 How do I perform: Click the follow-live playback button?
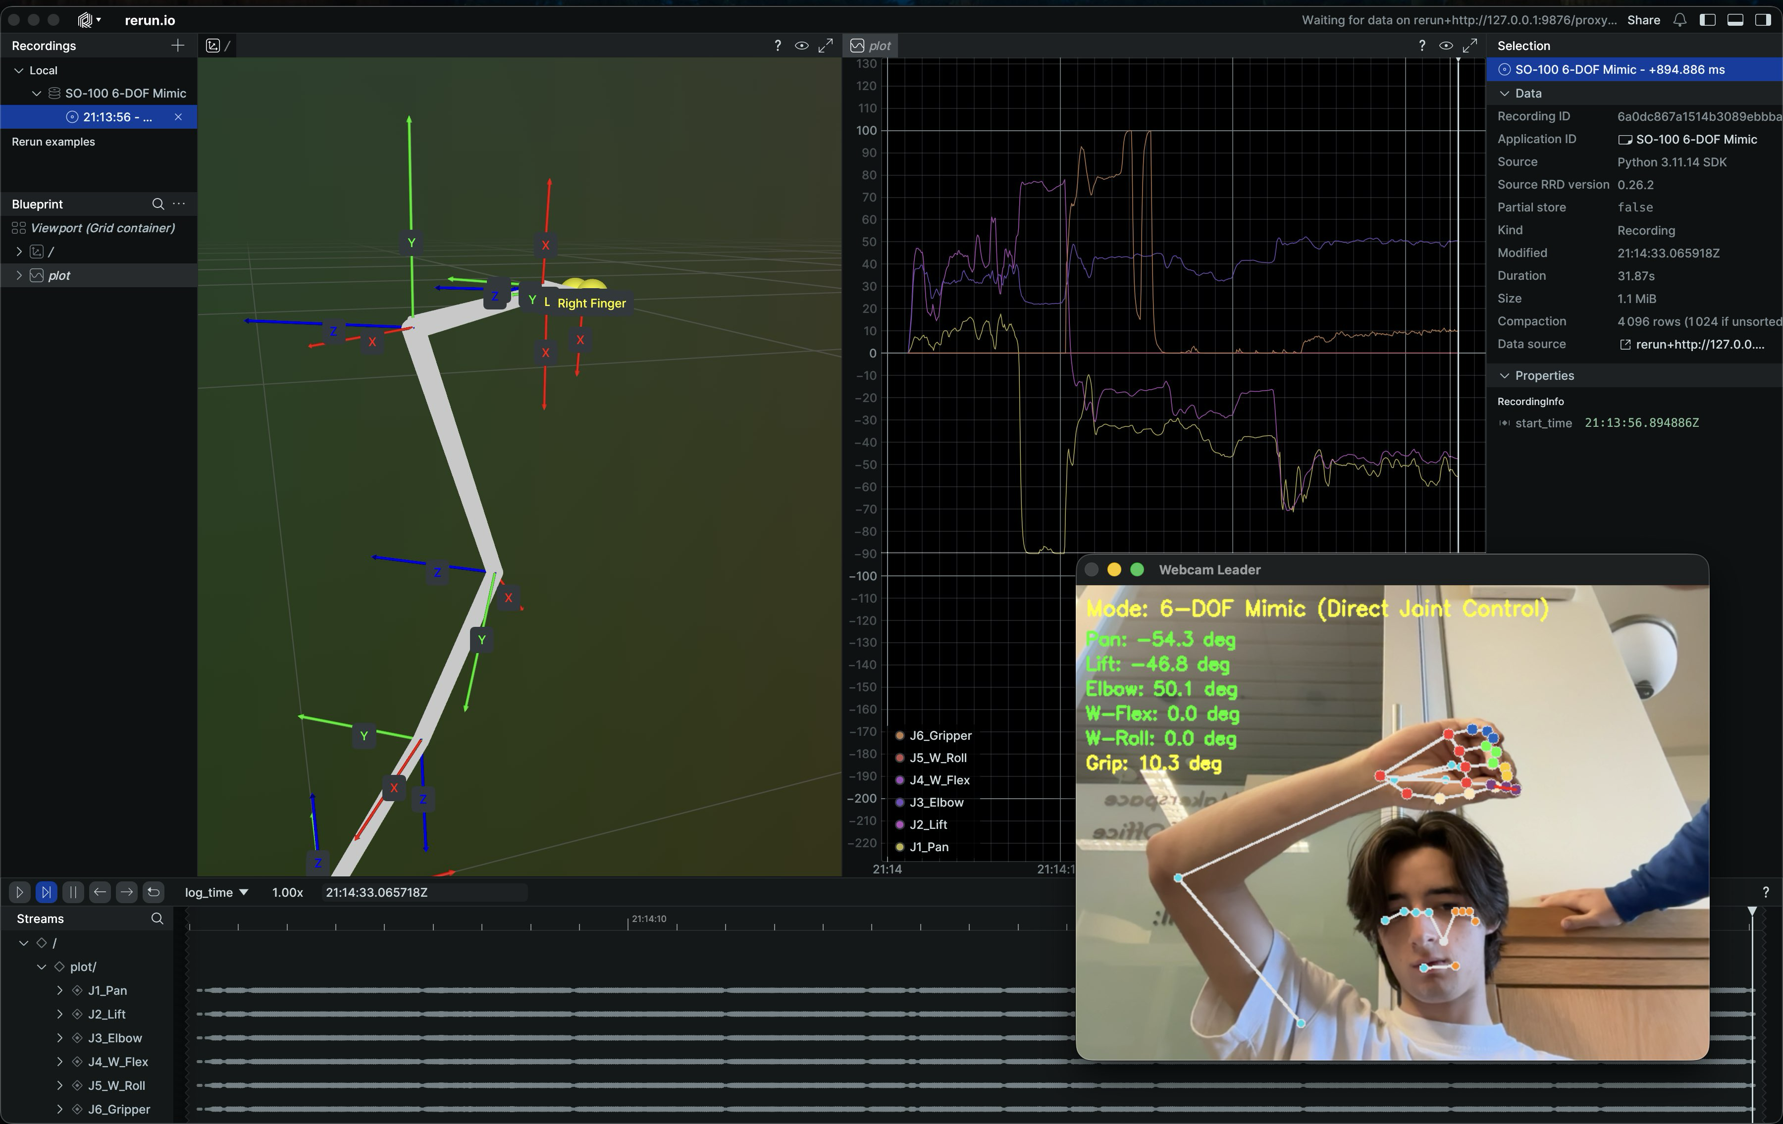pos(47,892)
